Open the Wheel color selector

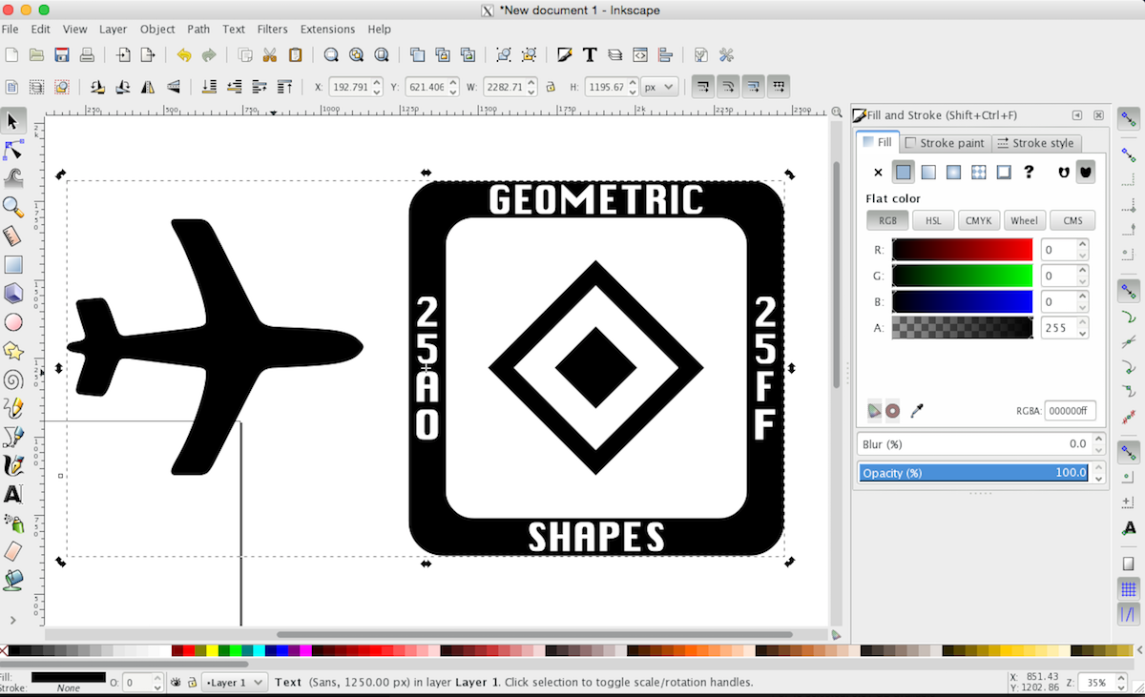point(1024,220)
